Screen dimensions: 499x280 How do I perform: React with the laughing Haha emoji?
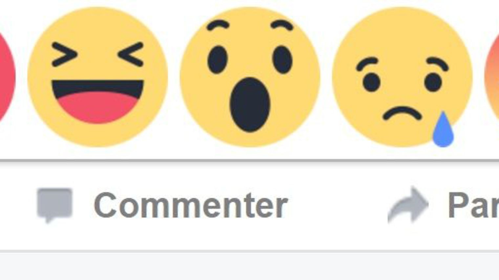point(98,77)
